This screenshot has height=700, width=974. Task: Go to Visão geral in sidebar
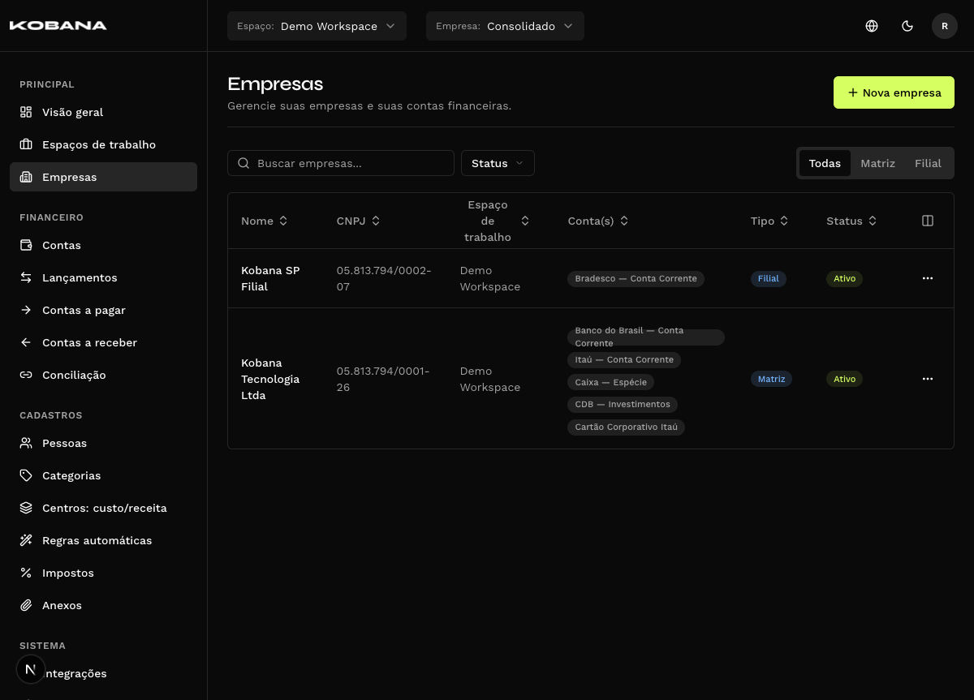(103, 112)
